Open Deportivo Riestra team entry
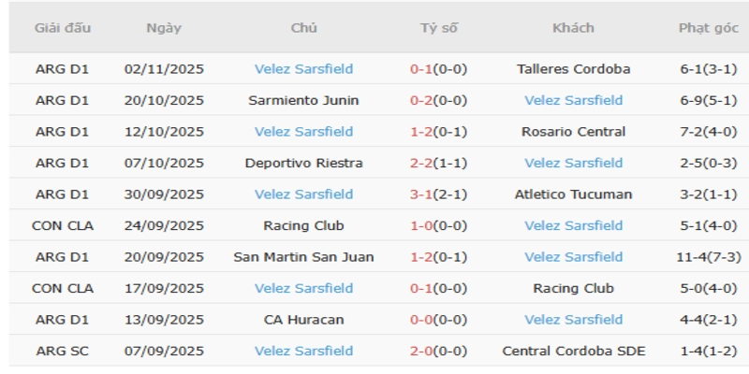This screenshot has height=374, width=749. tap(303, 163)
